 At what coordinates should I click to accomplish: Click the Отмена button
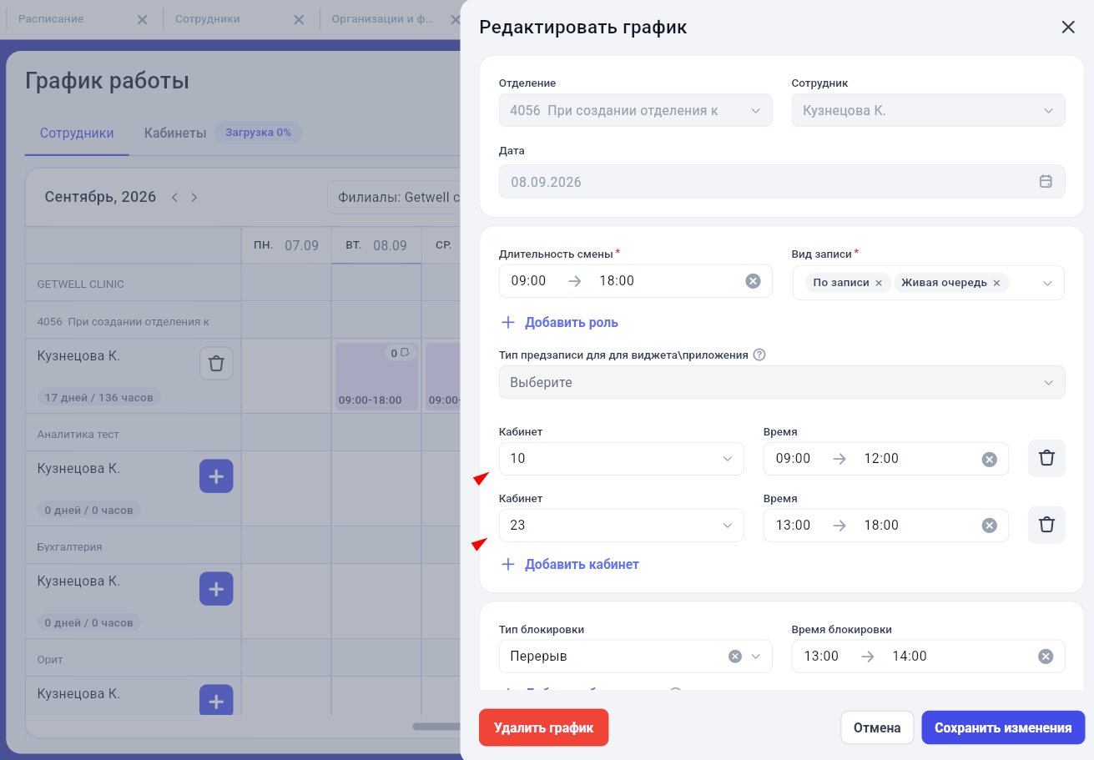(x=877, y=727)
